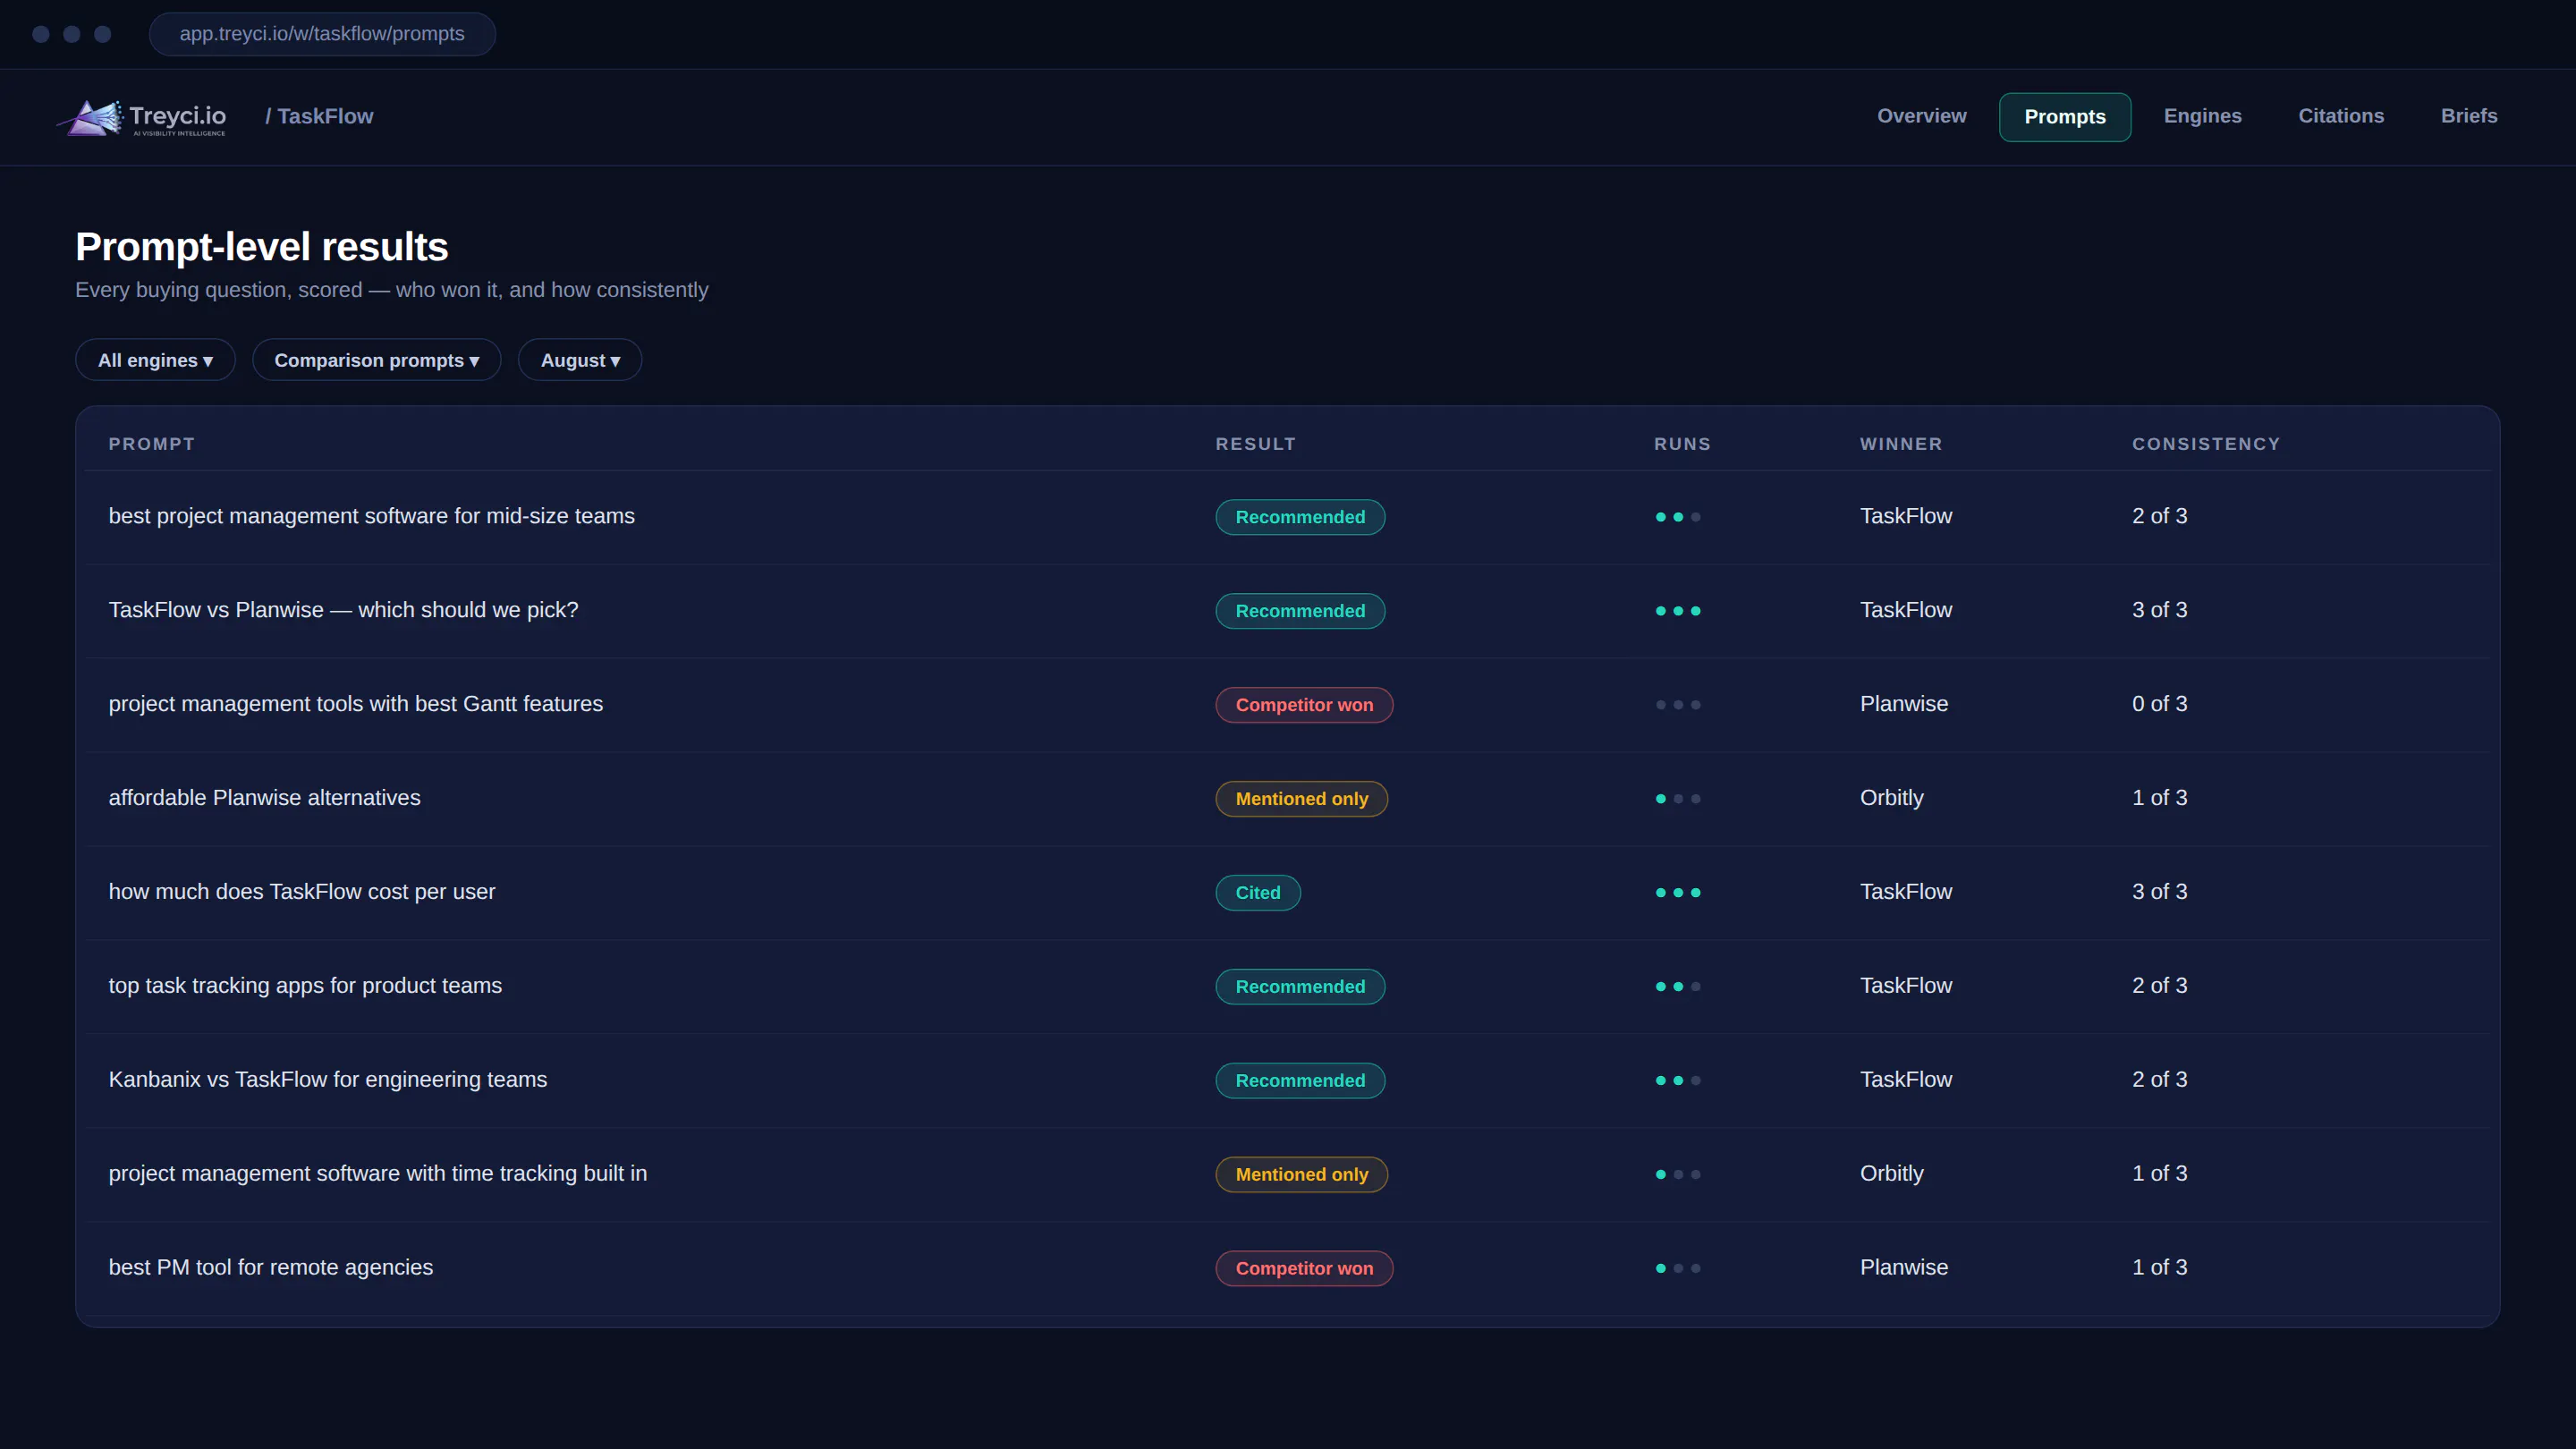Click run dots for affordable Planwise alternatives
Viewport: 2576px width, 1449px height.
(x=1677, y=799)
